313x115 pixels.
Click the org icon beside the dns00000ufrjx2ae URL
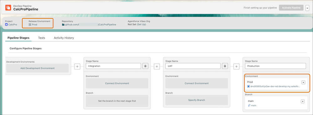click(249, 86)
